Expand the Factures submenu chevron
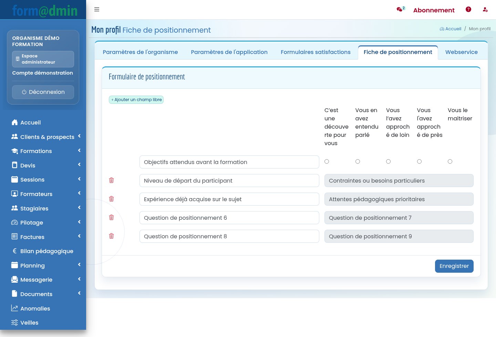Screen dimensions: 496x337 79,236
